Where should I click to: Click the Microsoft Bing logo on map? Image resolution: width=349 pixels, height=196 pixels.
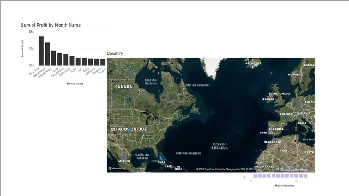[117, 168]
